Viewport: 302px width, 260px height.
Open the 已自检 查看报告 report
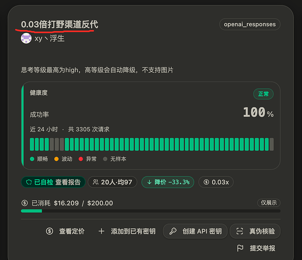coord(53,182)
